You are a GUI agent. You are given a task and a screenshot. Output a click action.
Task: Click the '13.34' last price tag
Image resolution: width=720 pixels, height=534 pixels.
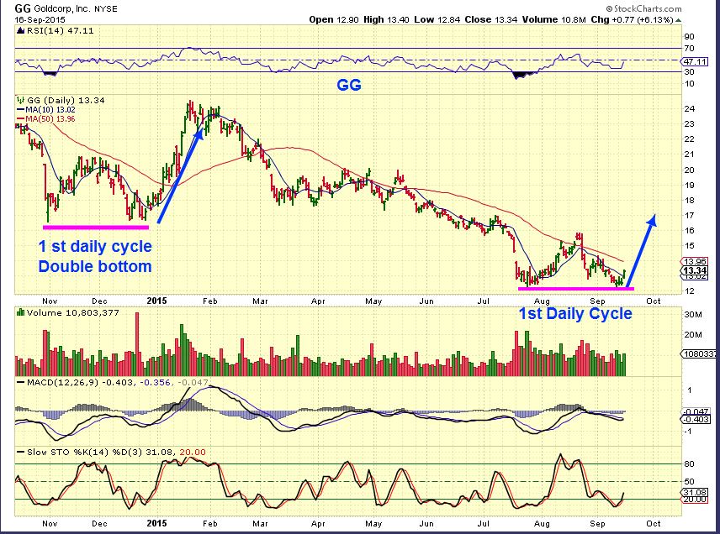pyautogui.click(x=694, y=270)
